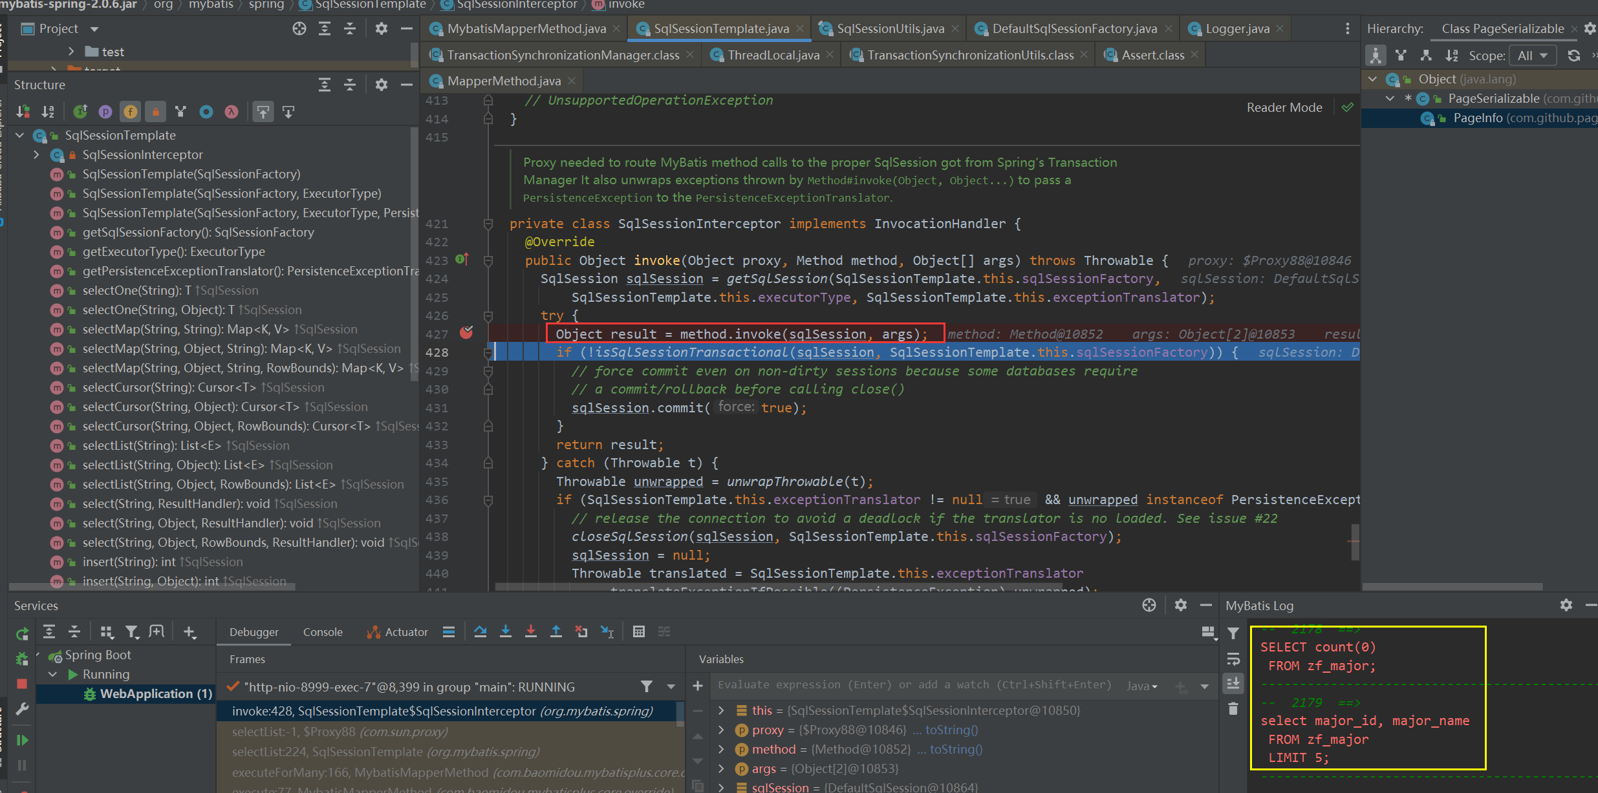Image resolution: width=1598 pixels, height=793 pixels.
Task: Click the editor vertical scrollbar thumb
Action: 1354,541
